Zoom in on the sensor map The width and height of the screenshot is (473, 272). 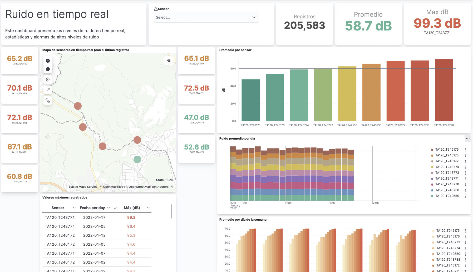[x=48, y=61]
